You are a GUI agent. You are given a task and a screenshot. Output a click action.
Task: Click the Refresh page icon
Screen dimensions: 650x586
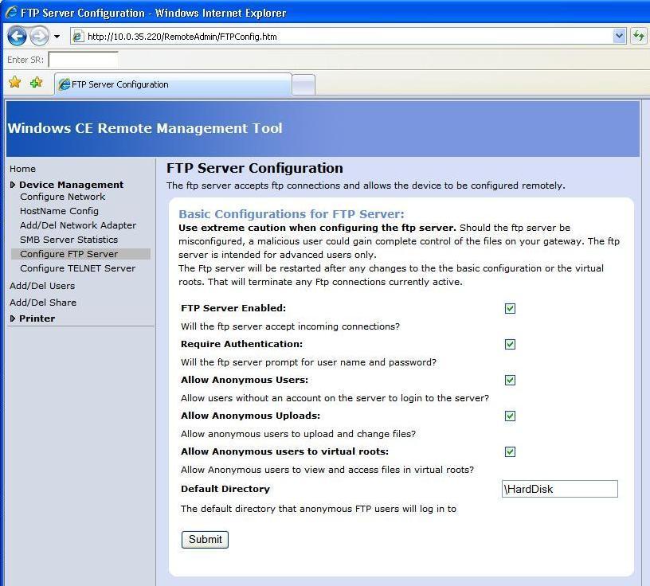click(x=639, y=36)
